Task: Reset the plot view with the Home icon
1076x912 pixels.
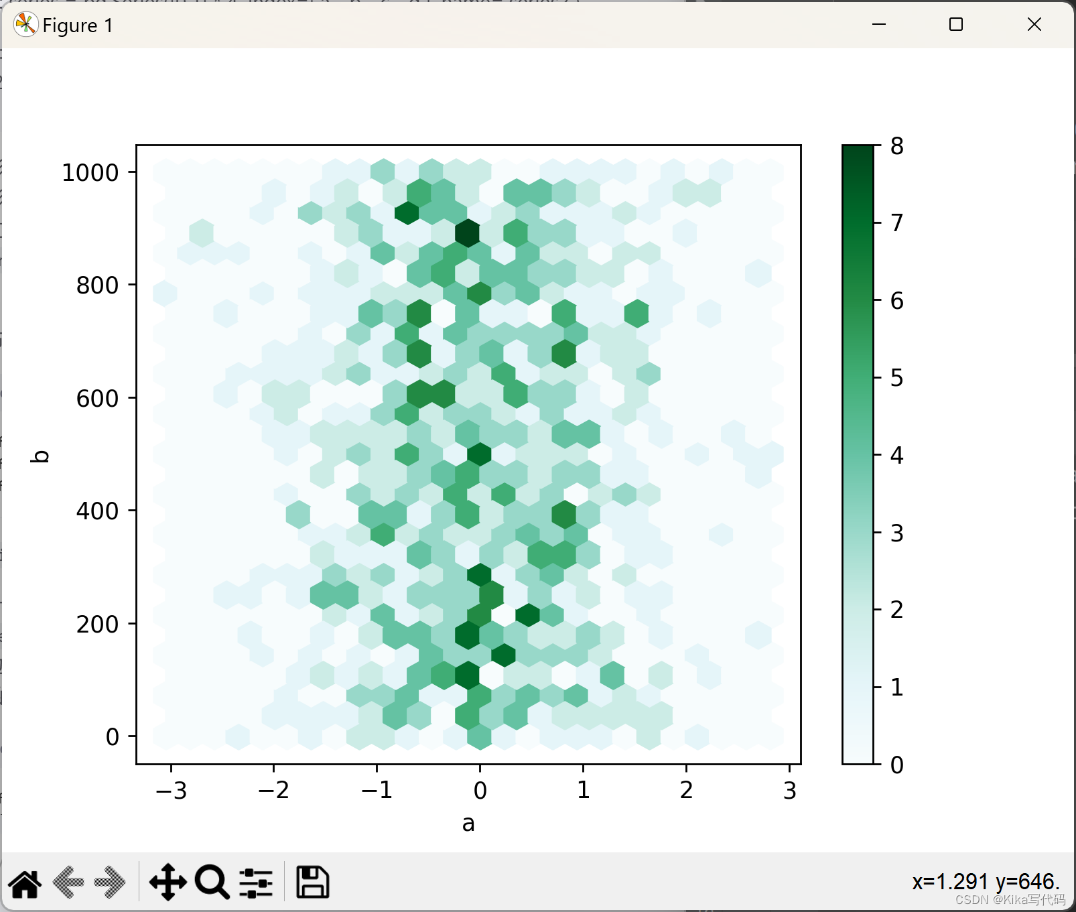Action: pyautogui.click(x=25, y=883)
